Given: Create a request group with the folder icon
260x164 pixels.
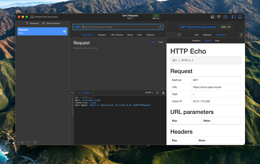Looking at the screenshot, I should click(22, 142).
